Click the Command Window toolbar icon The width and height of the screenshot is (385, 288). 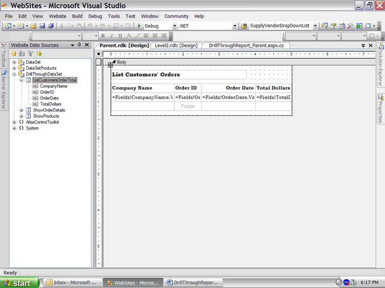368,26
